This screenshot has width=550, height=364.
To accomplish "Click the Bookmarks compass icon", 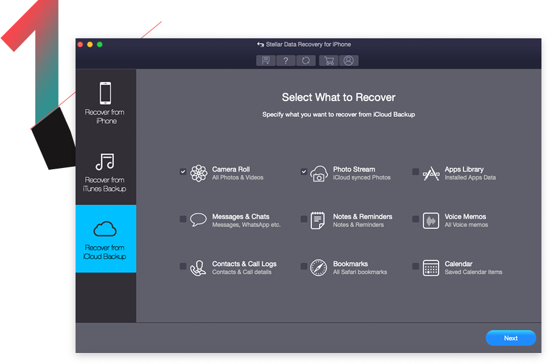I will [319, 268].
